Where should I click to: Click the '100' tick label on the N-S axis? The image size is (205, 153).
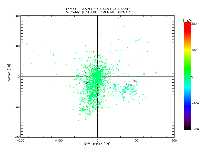click(x=17, y=46)
